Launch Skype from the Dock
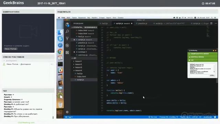This screenshot has height=124, width=220. 60,39
